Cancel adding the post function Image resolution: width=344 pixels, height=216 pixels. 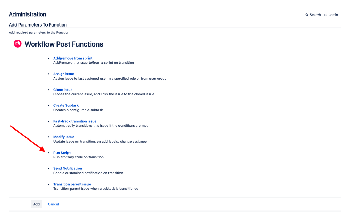point(53,204)
